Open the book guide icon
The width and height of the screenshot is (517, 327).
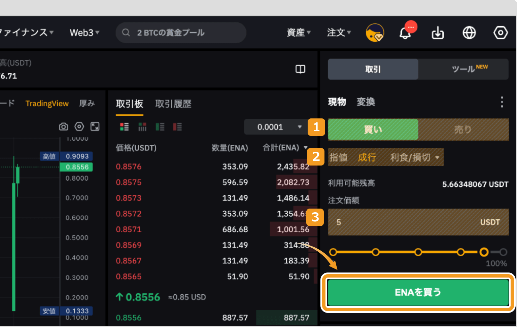[300, 69]
